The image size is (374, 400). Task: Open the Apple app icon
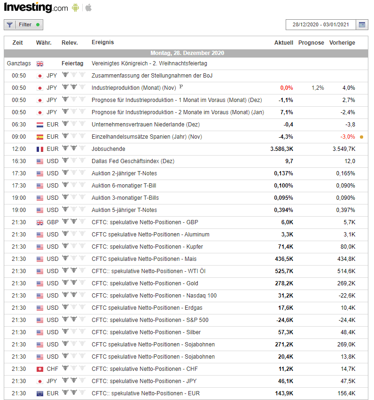click(88, 8)
